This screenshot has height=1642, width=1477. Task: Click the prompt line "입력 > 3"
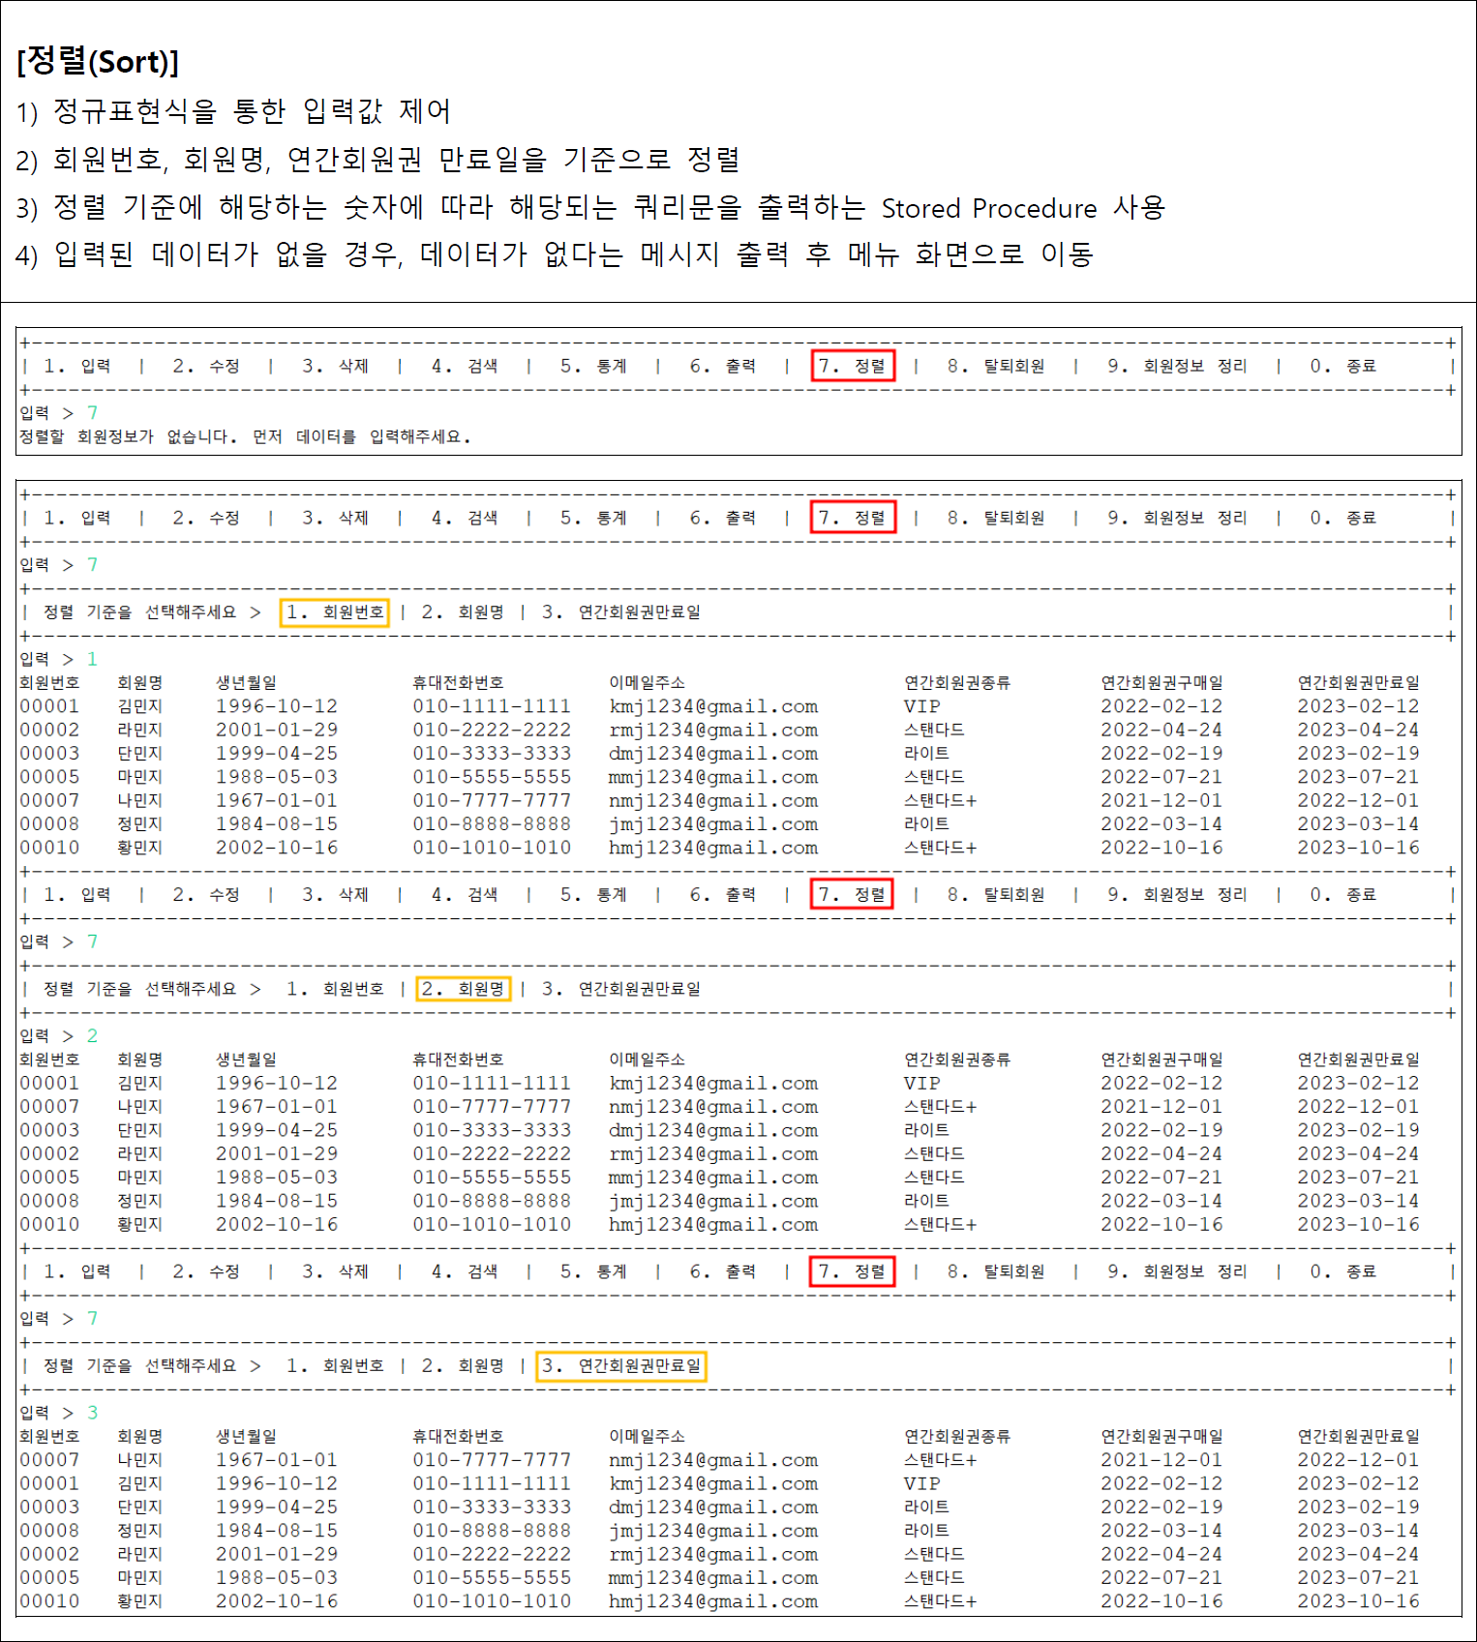pyautogui.click(x=59, y=1413)
